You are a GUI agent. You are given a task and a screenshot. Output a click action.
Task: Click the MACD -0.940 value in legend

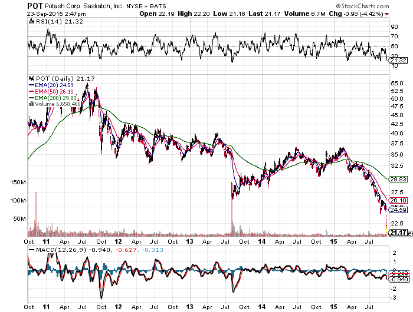(99, 250)
